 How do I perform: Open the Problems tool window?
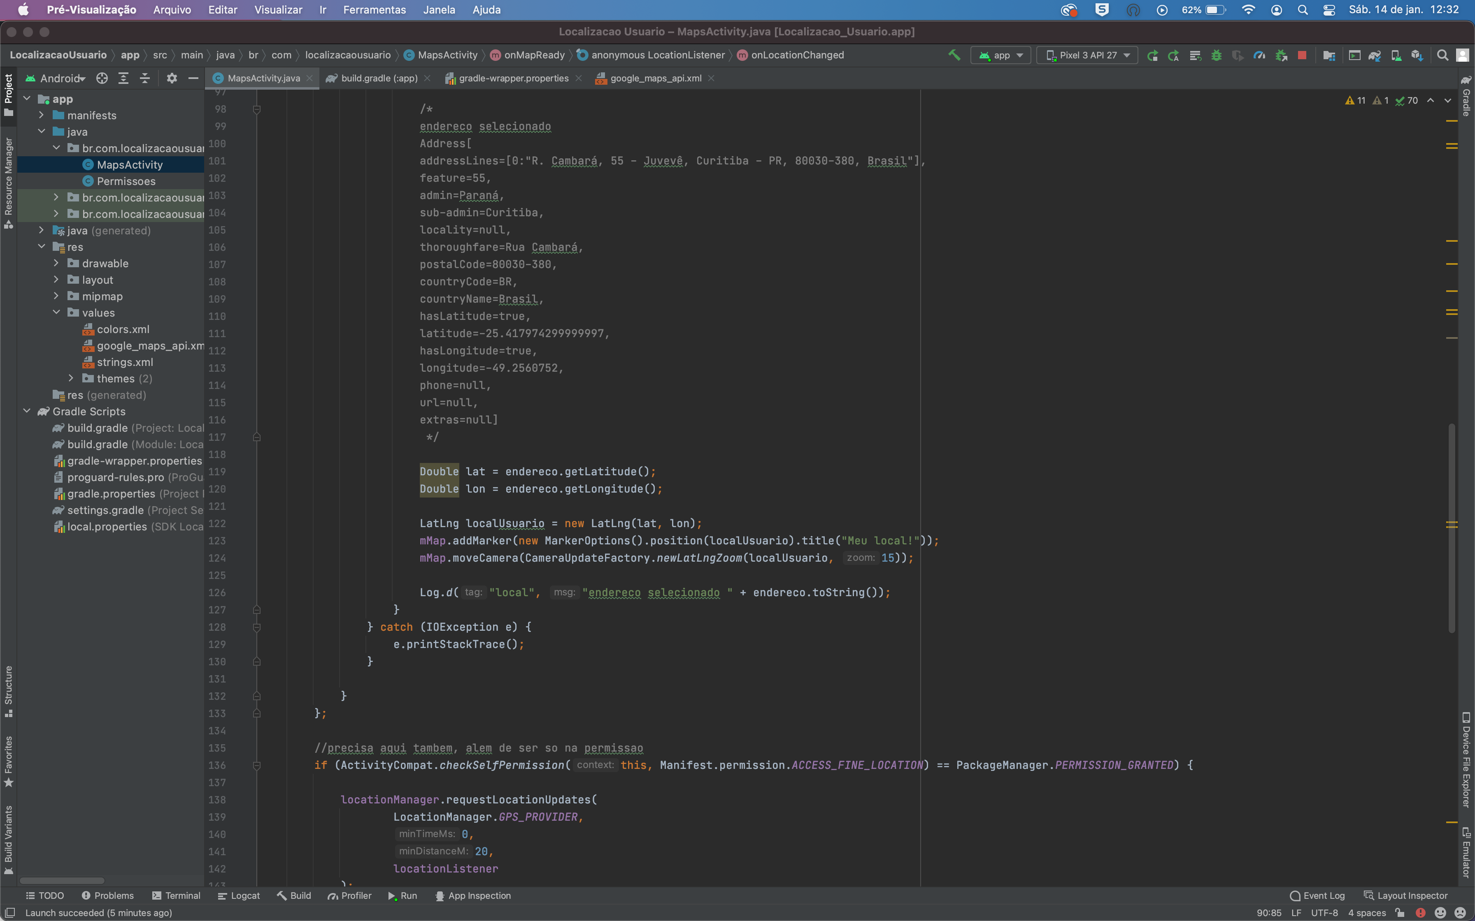tap(107, 896)
